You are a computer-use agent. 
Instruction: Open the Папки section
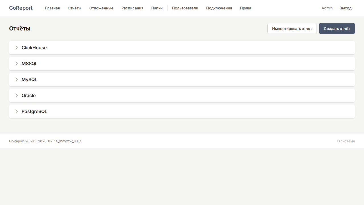coord(157,8)
